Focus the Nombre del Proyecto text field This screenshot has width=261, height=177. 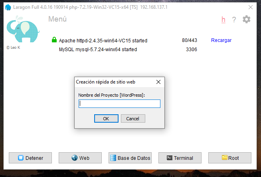[x=119, y=103]
